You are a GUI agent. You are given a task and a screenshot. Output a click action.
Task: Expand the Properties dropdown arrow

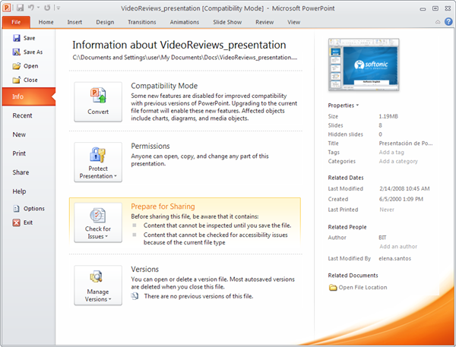(x=357, y=106)
